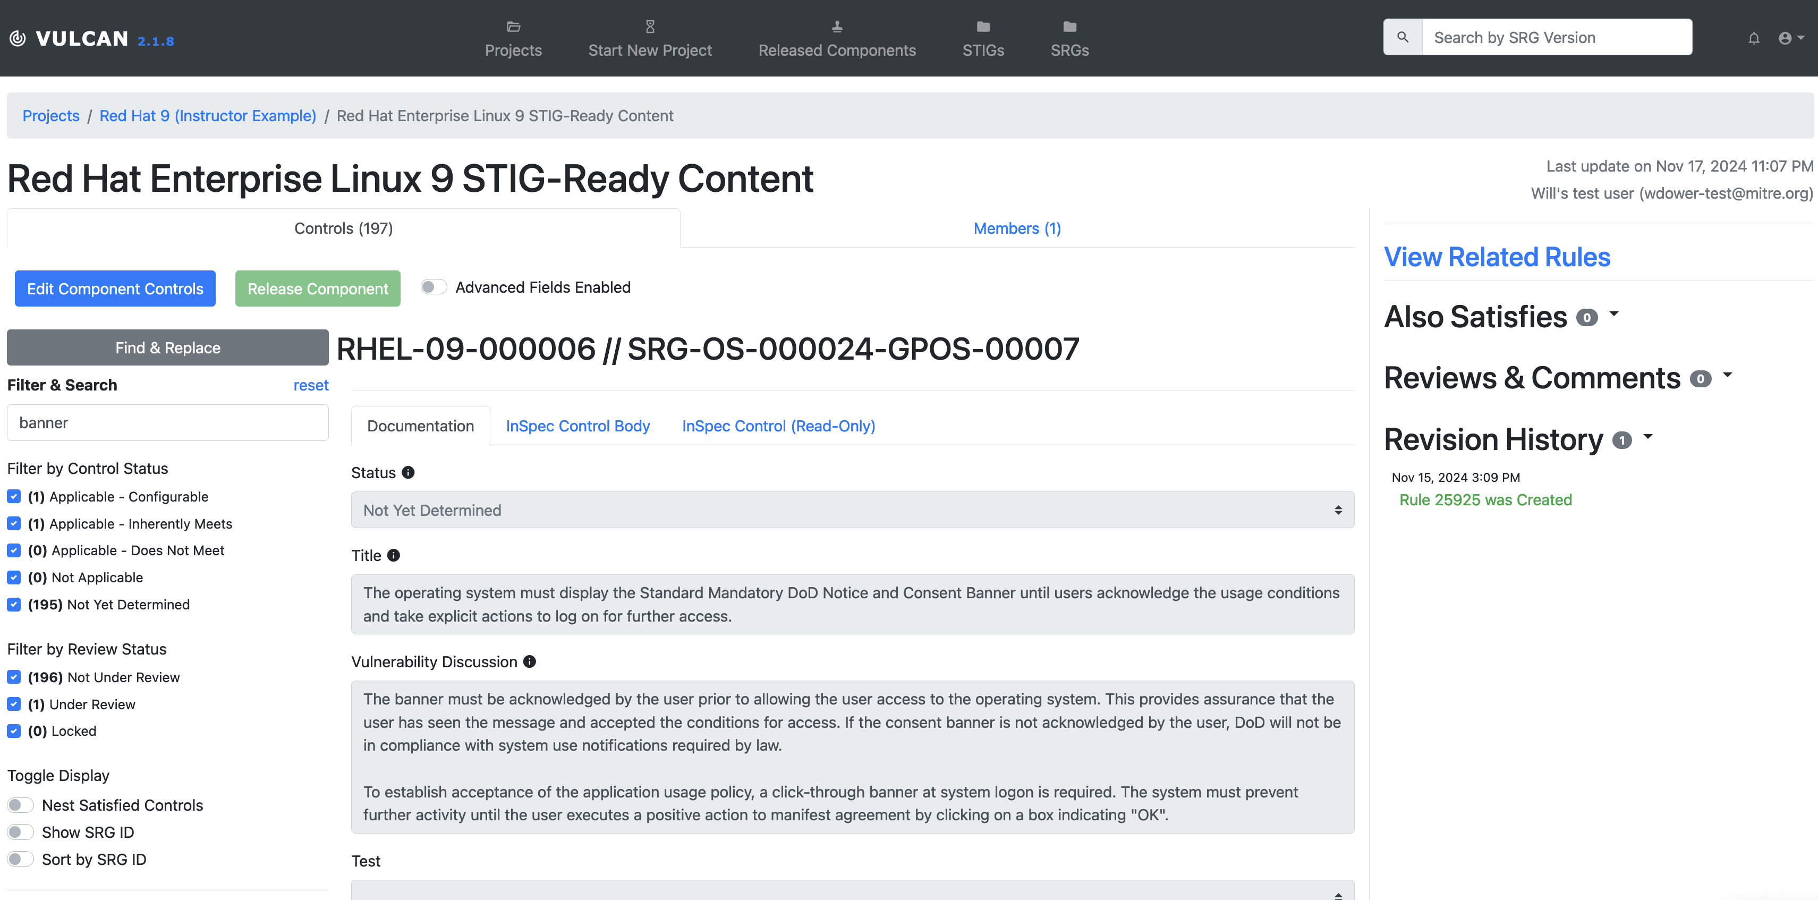1818x900 pixels.
Task: Click Edit Component Controls button
Action: (115, 288)
